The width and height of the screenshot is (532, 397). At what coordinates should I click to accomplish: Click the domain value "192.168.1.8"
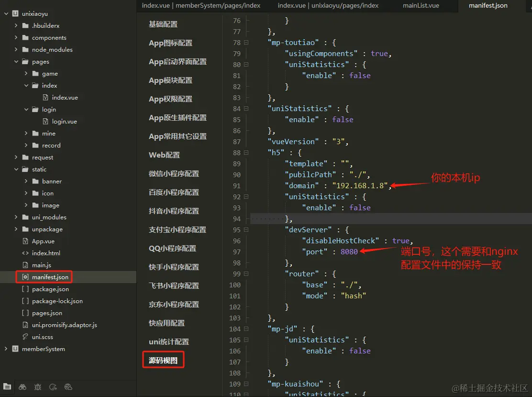click(360, 186)
